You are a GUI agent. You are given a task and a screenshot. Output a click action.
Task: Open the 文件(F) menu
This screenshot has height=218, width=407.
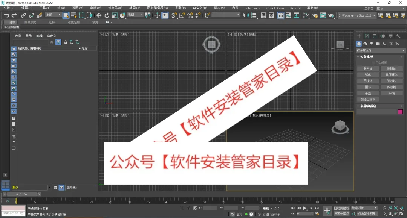pyautogui.click(x=9, y=8)
